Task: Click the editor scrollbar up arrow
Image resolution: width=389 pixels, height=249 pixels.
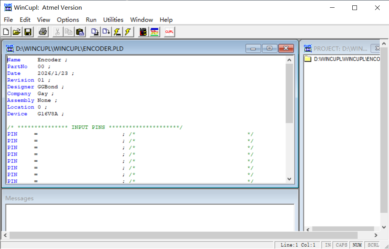Action: [289, 60]
